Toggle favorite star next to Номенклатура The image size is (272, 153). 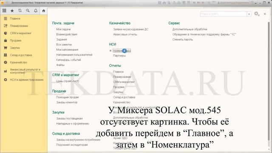[110, 51]
